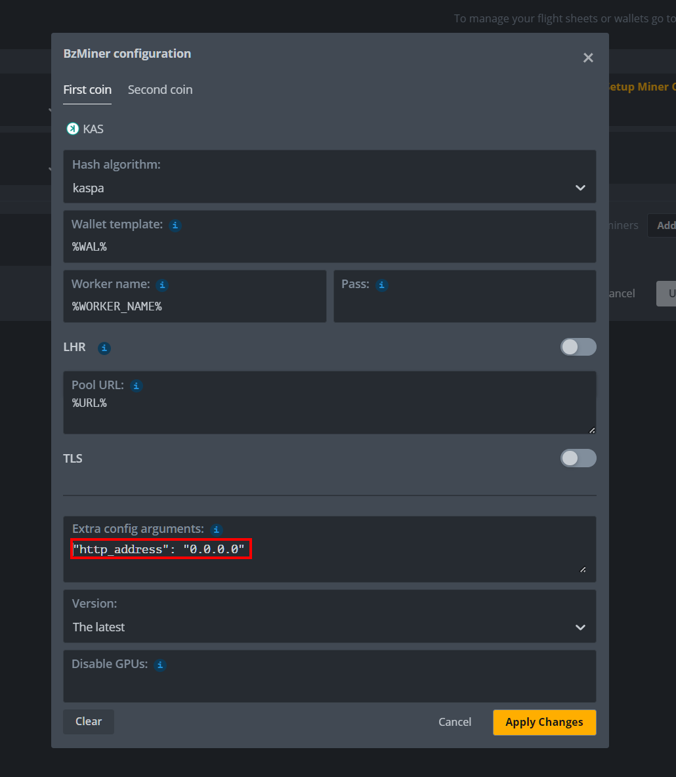Click the Disable GPUs info icon
The image size is (676, 777).
160,665
